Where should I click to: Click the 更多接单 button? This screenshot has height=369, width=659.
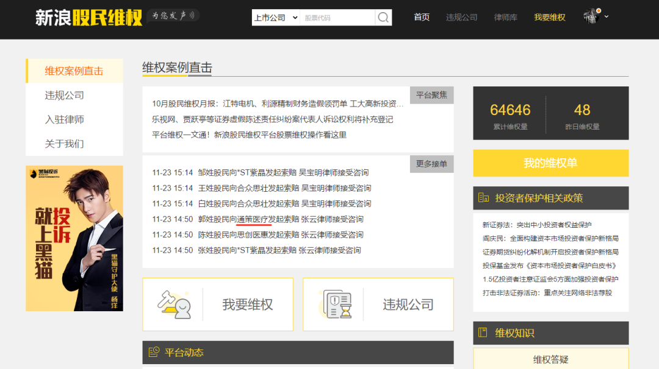point(431,164)
